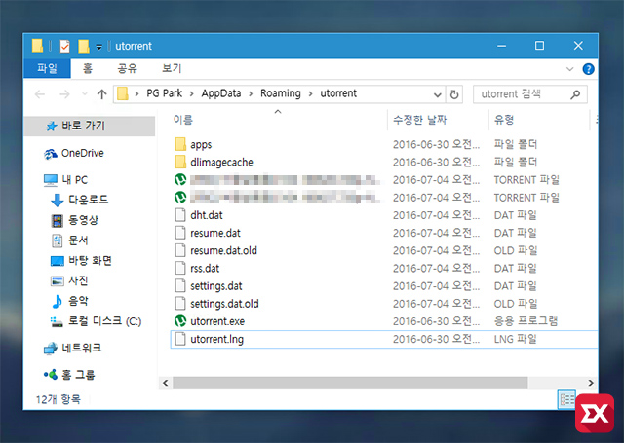Select the second blurred torrent file icon
Image resolution: width=624 pixels, height=443 pixels.
(x=180, y=197)
